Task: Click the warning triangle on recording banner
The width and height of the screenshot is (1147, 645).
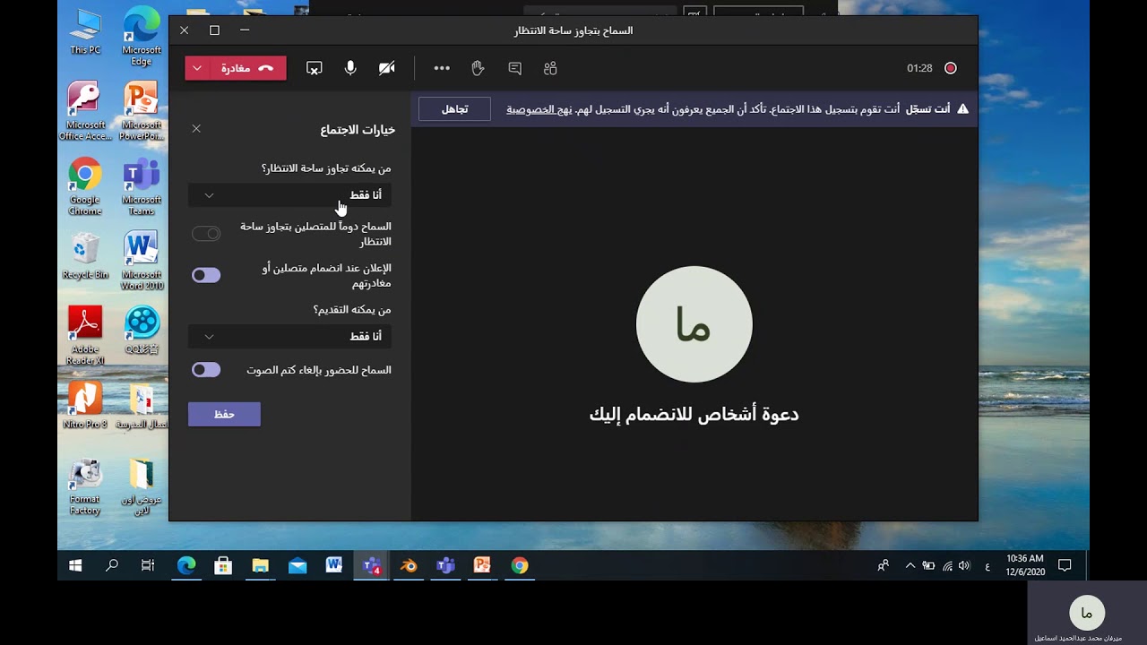Action: tap(962, 108)
